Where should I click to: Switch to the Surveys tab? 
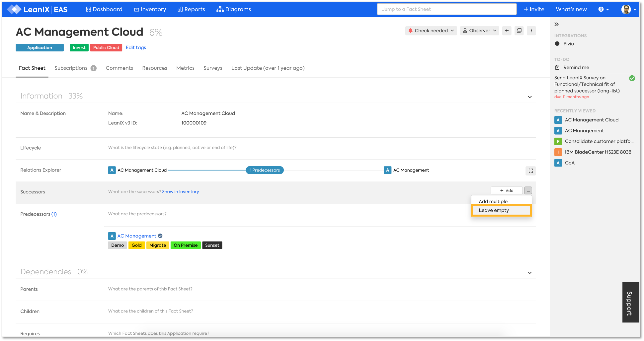pos(213,68)
